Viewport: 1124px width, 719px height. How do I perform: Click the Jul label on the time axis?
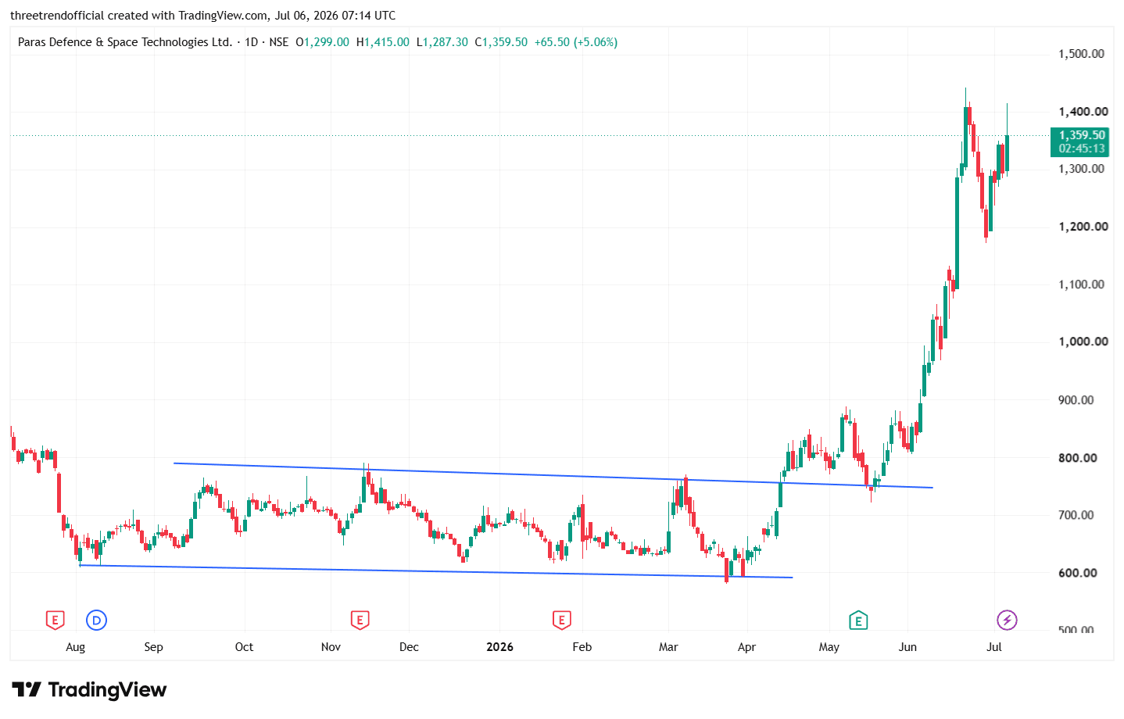point(994,647)
